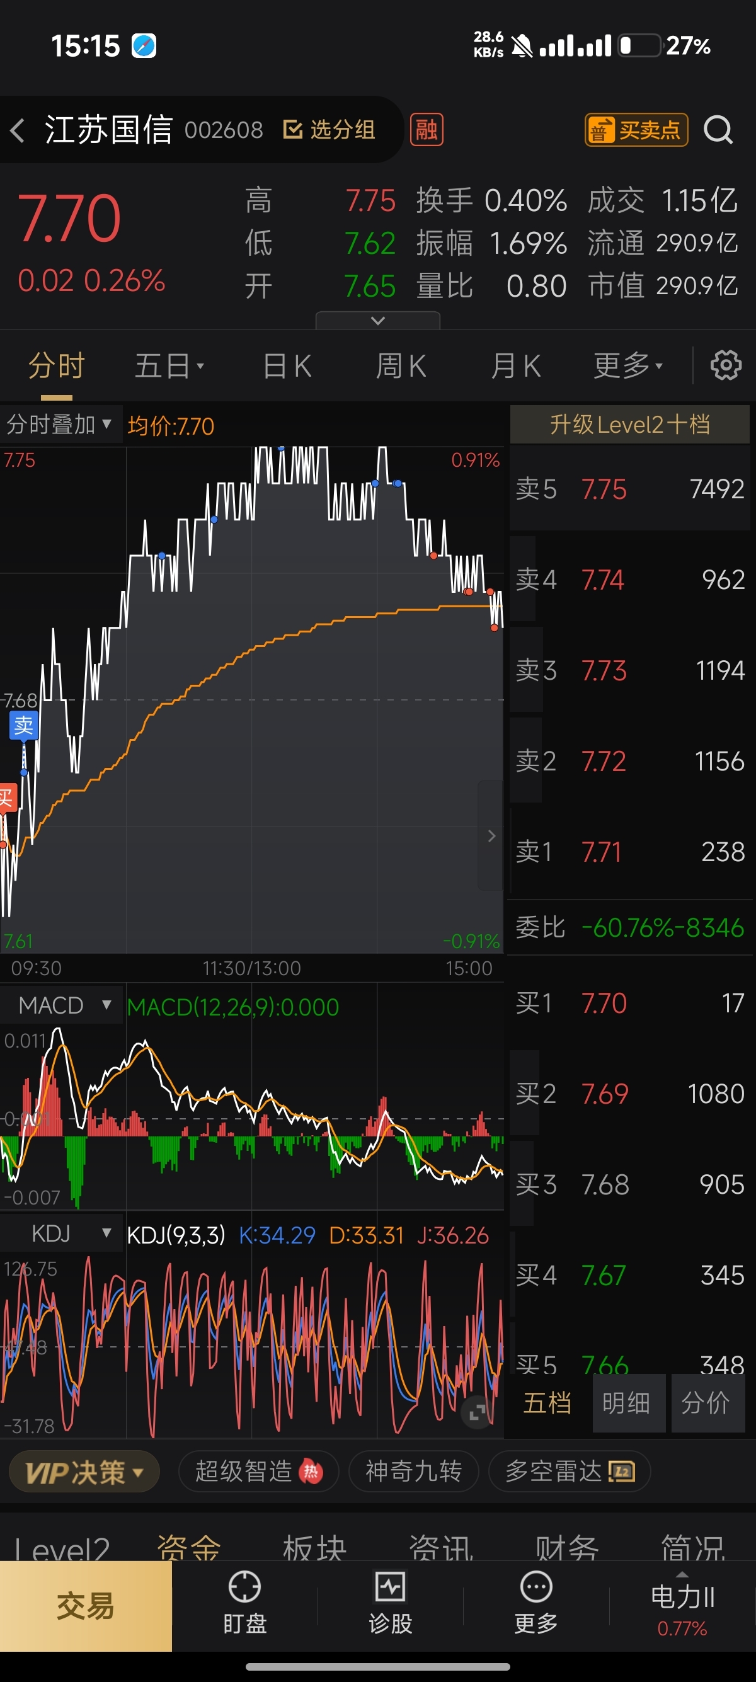Open the search magnifier icon
Screen dimensions: 756x1682
click(x=718, y=129)
